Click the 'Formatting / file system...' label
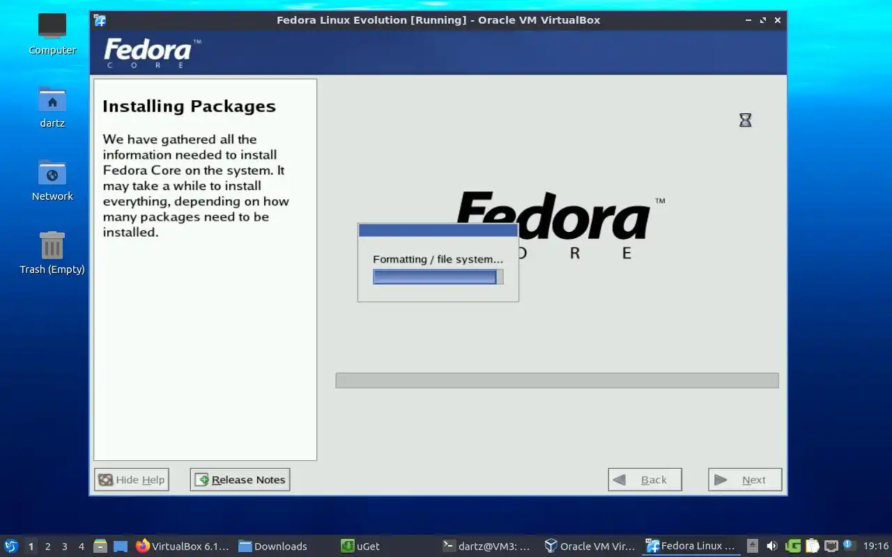 pyautogui.click(x=438, y=259)
